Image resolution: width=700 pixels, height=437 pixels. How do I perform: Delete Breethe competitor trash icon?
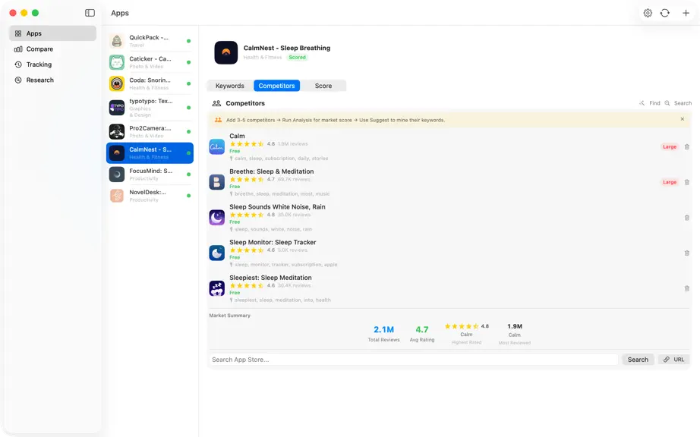coord(686,182)
